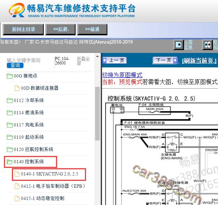Expand the 0114 燃油系统 folder

(x=29, y=112)
